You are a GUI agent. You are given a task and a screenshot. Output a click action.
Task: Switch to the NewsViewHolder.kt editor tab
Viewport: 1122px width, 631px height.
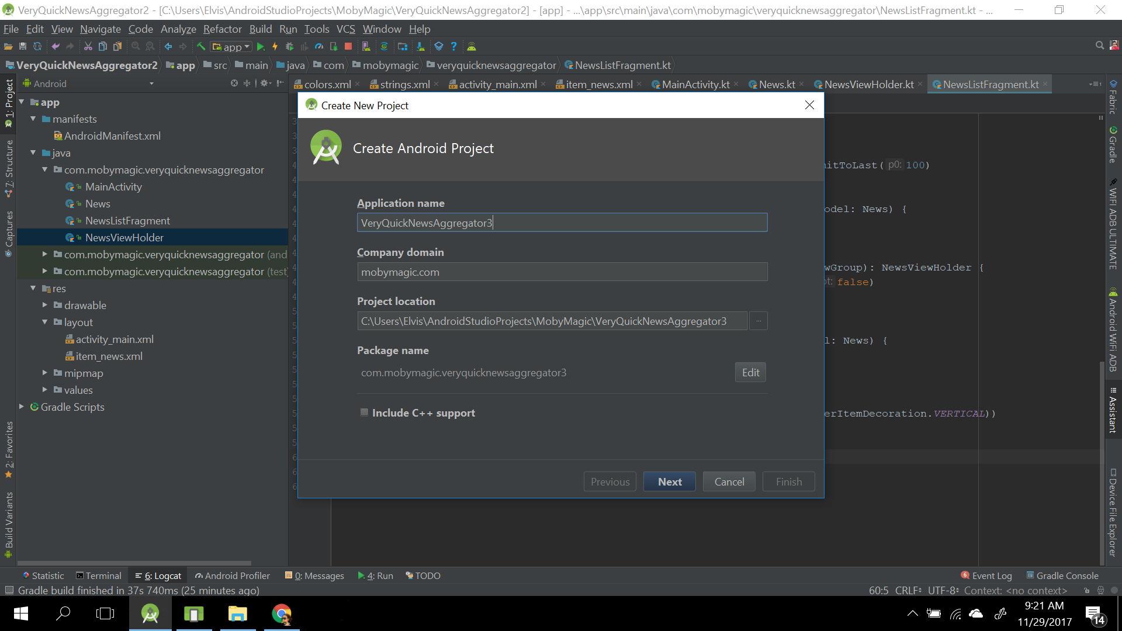point(868,85)
